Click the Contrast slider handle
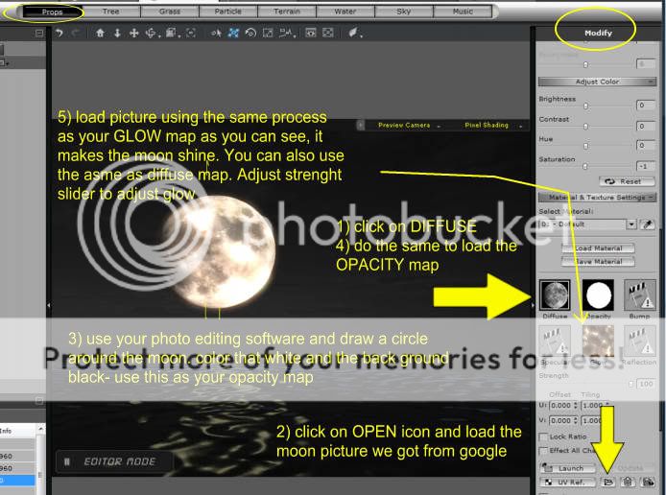The width and height of the screenshot is (666, 495). point(586,126)
